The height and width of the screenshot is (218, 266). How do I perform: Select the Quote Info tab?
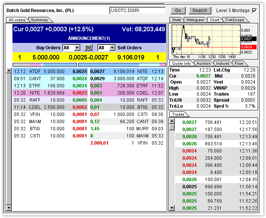[x=181, y=64]
